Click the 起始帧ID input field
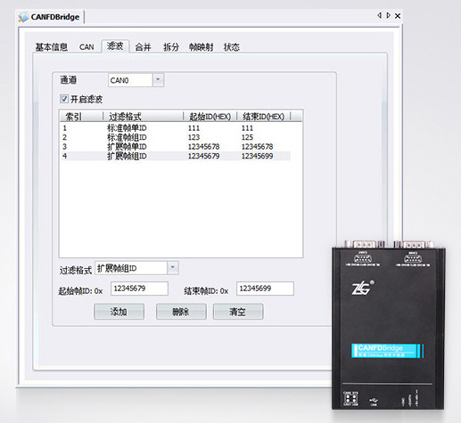This screenshot has height=423, width=461. pos(139,289)
